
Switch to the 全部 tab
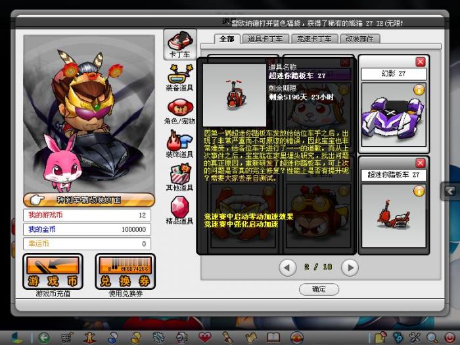point(227,39)
